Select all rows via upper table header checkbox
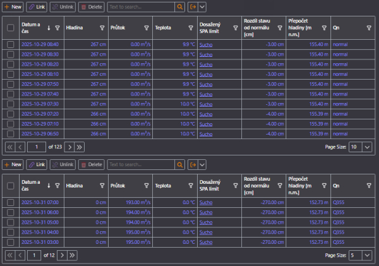This screenshot has height=266, width=379. click(x=11, y=28)
